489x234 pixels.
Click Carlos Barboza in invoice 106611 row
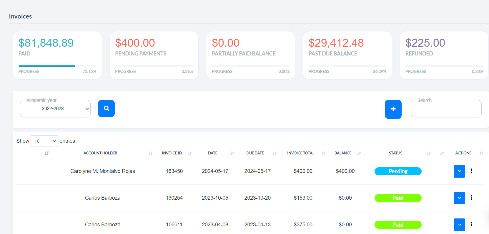103,225
